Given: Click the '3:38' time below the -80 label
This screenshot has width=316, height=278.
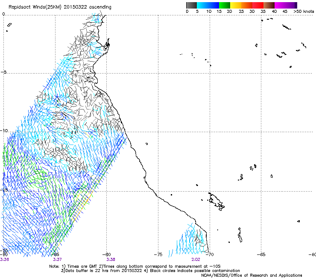Looking at the screenshot, I should point(111,259).
